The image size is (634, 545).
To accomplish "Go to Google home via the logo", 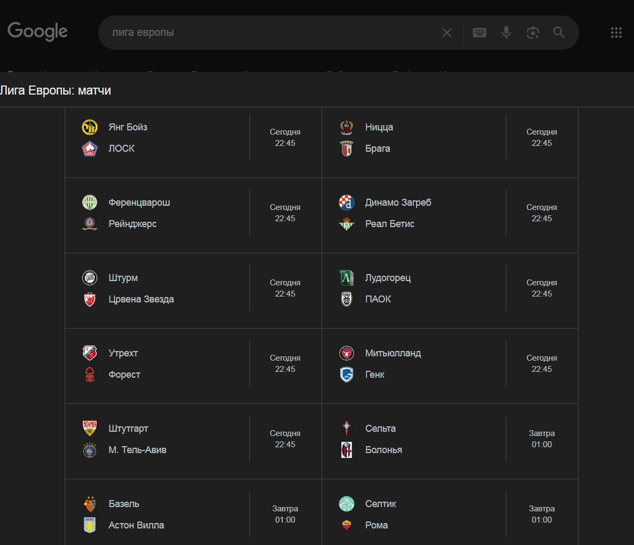I will 37,32.
